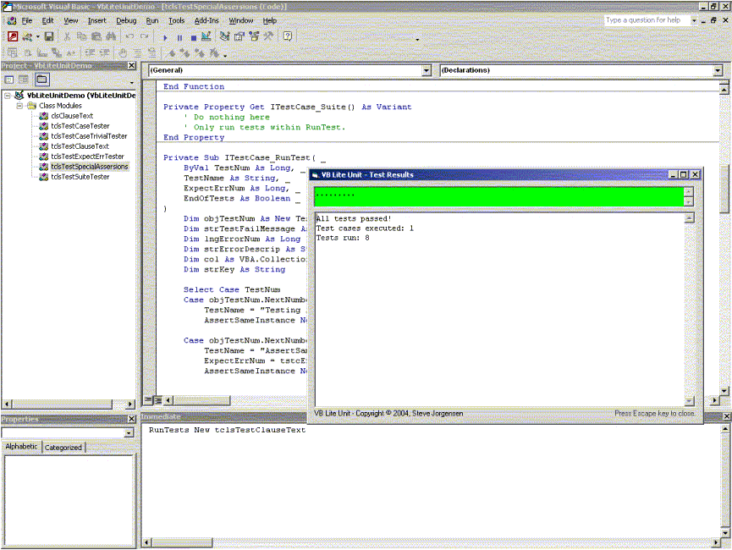Click the Undo arrow icon
This screenshot has height=550, width=732.
tap(129, 36)
